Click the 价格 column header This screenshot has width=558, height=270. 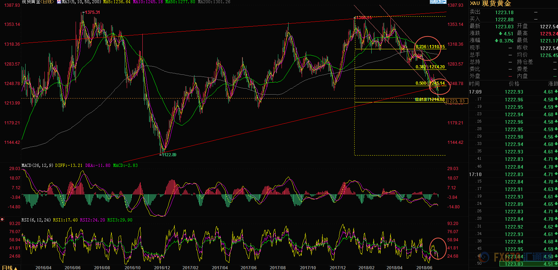coord(514,84)
